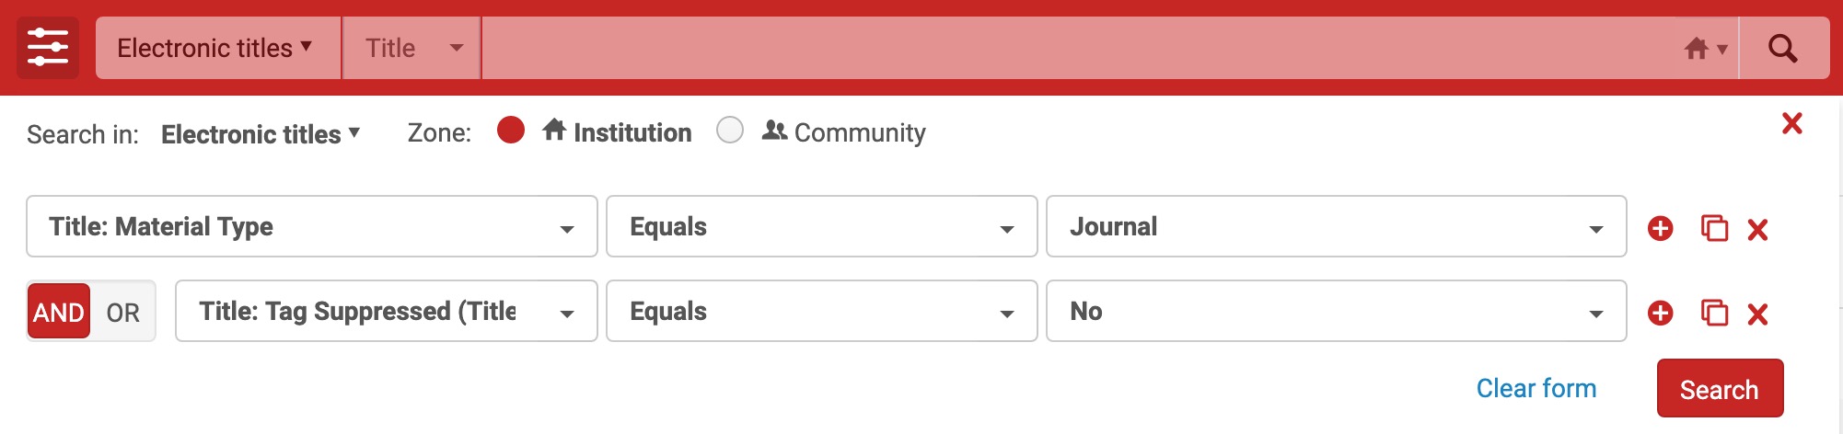This screenshot has width=1843, height=434.
Task: Expand the Journal value dropdown
Action: 1337,226
